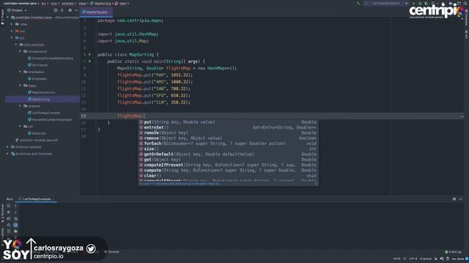Viewport: 469px width, 263px height.
Task: Click the completion popup options dots
Action: (x=316, y=183)
